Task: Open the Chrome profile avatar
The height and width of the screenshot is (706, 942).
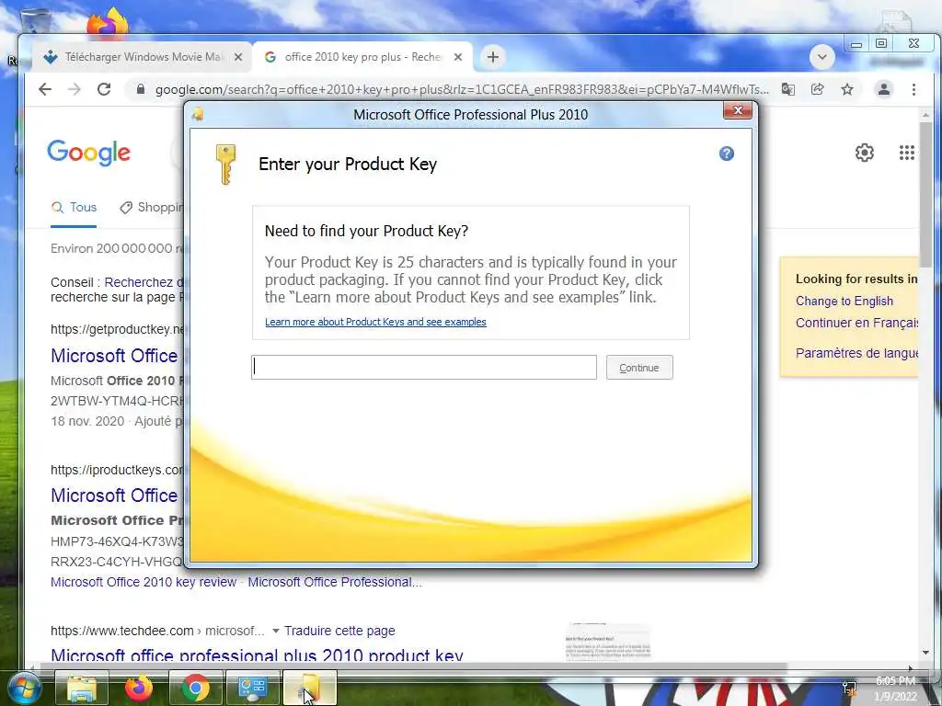Action: tap(884, 89)
